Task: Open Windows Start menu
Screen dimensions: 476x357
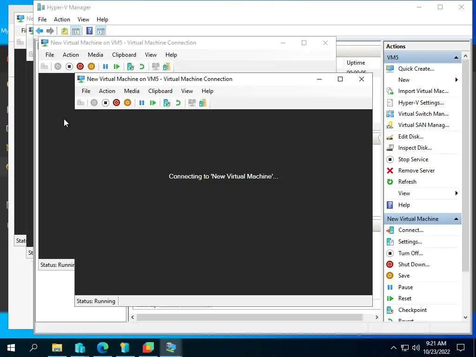Action: coord(11,348)
